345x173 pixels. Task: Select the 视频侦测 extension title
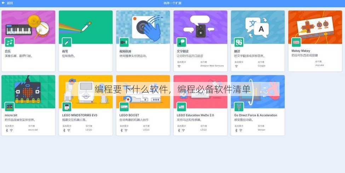[x=125, y=51]
